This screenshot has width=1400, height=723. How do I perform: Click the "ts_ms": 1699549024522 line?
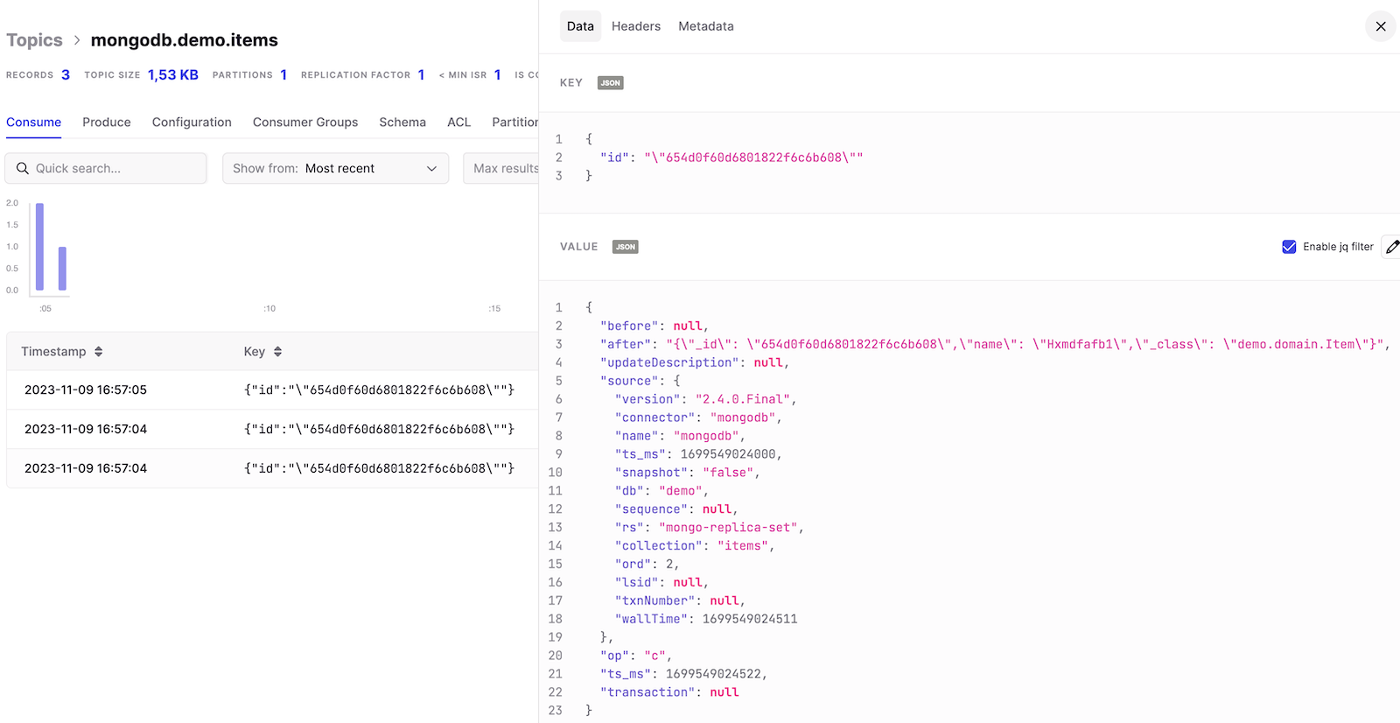(x=683, y=674)
